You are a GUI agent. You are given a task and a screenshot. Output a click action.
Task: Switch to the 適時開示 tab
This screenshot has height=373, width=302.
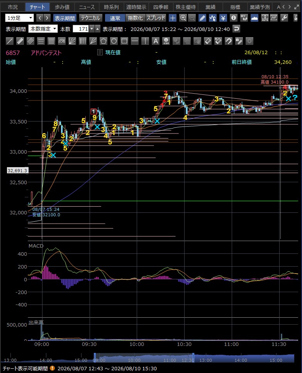[x=136, y=7]
